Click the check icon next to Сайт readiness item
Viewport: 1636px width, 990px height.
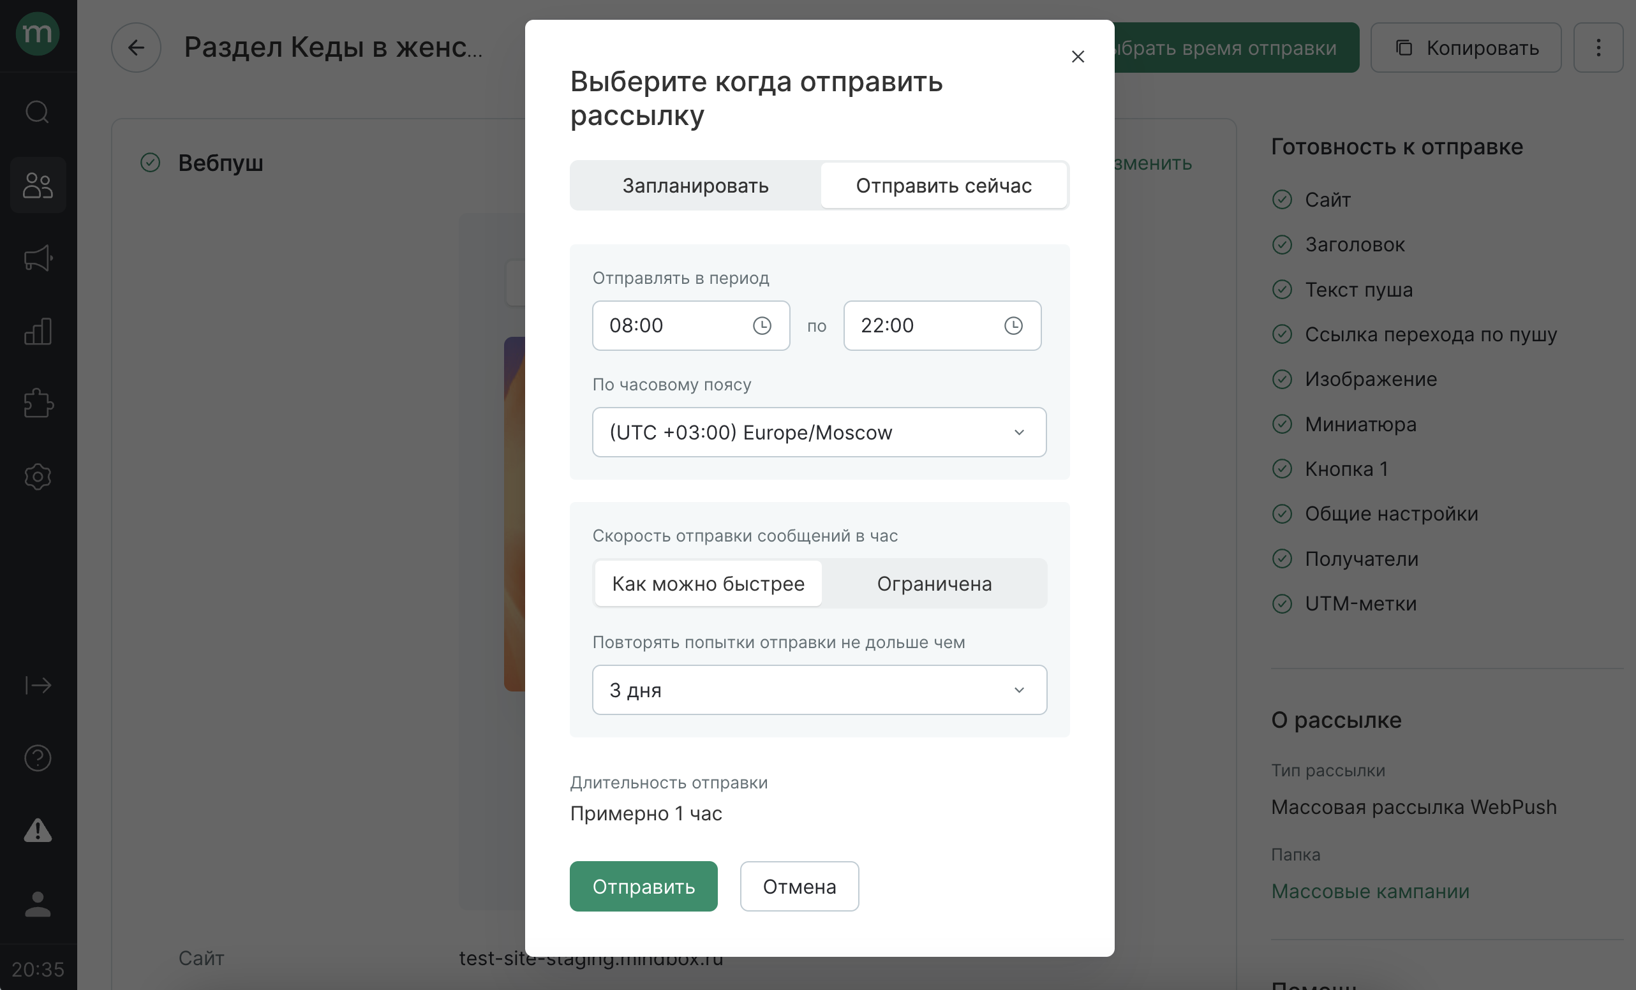tap(1282, 200)
